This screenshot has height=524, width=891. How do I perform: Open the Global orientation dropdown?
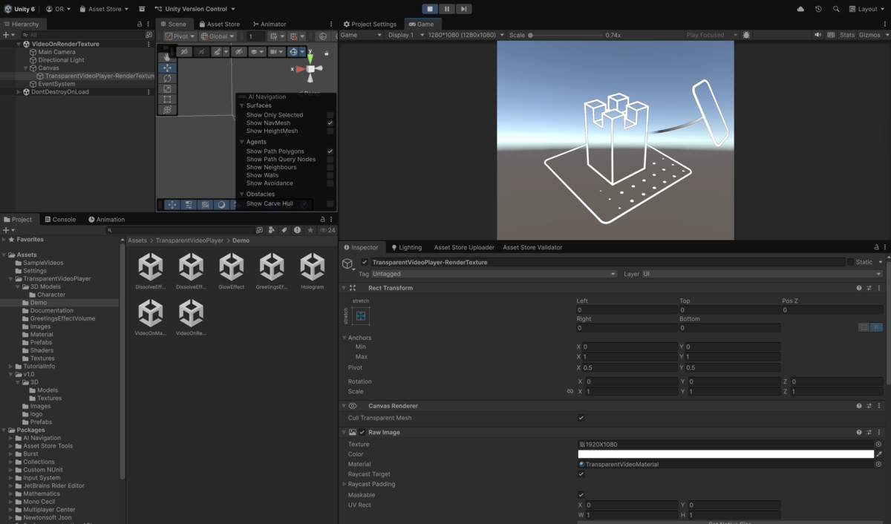[x=218, y=36]
